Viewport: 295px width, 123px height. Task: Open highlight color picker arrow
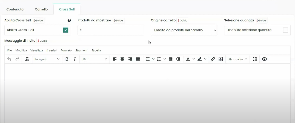point(205,59)
